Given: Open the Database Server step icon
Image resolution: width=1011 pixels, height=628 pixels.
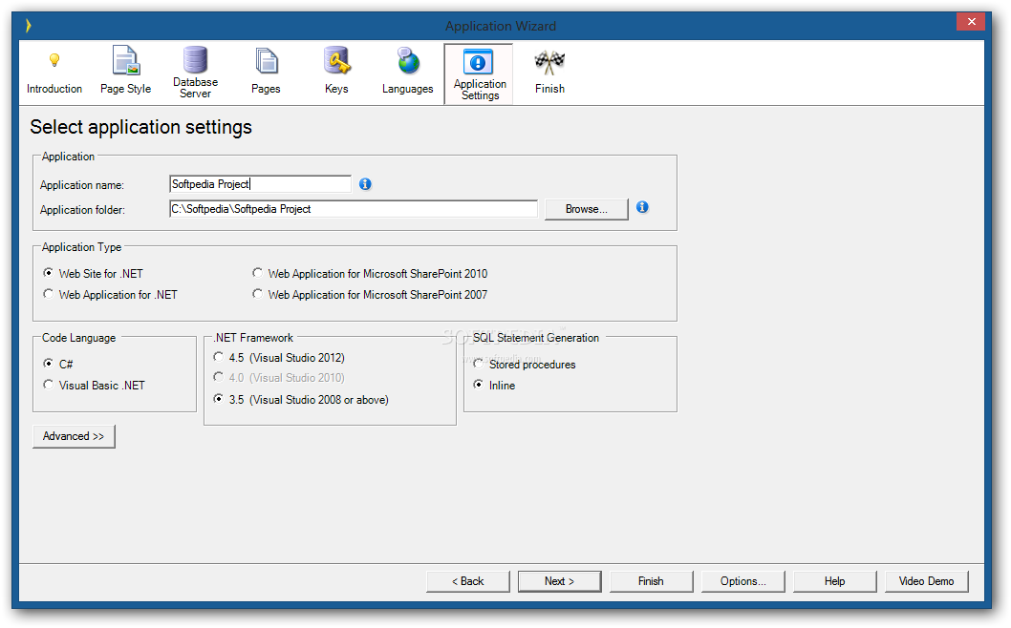Looking at the screenshot, I should pyautogui.click(x=195, y=73).
